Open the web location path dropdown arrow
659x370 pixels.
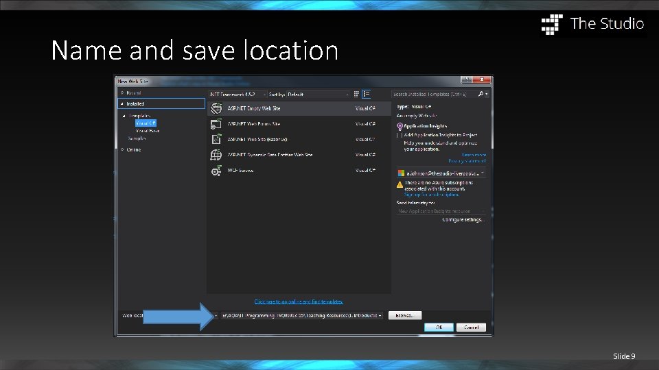tap(380, 315)
